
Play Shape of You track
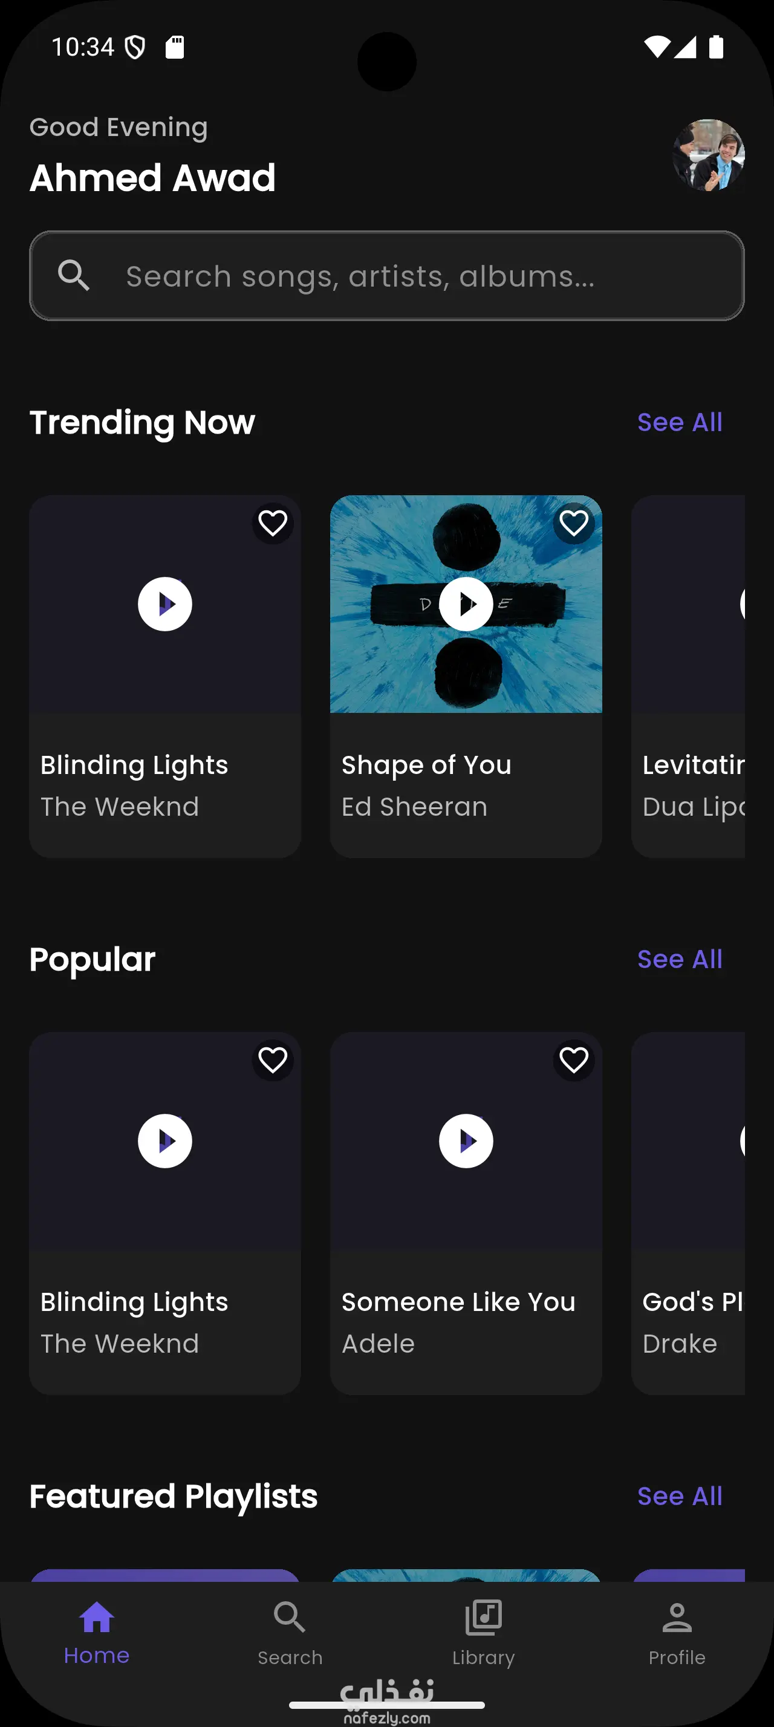466,604
